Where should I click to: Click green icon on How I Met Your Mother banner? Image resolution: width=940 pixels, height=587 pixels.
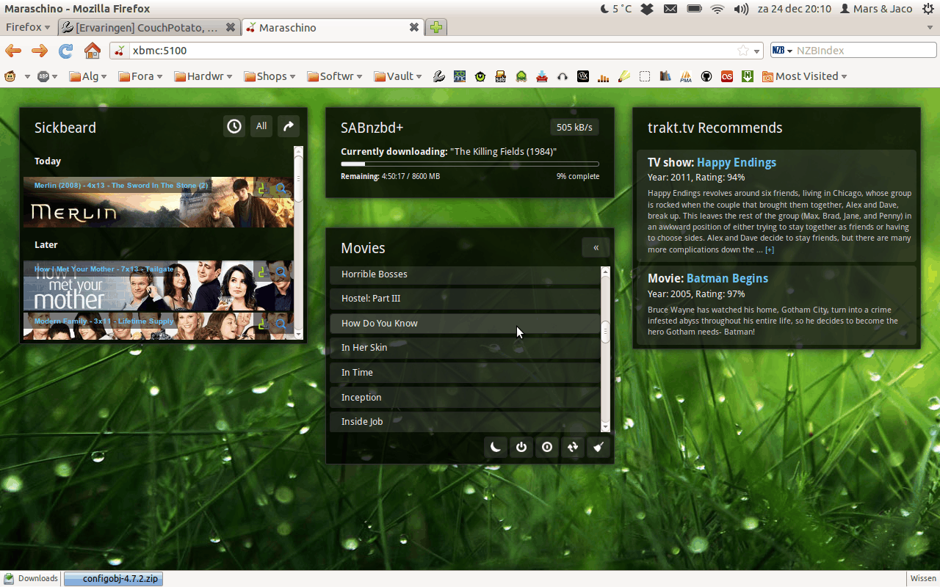263,271
